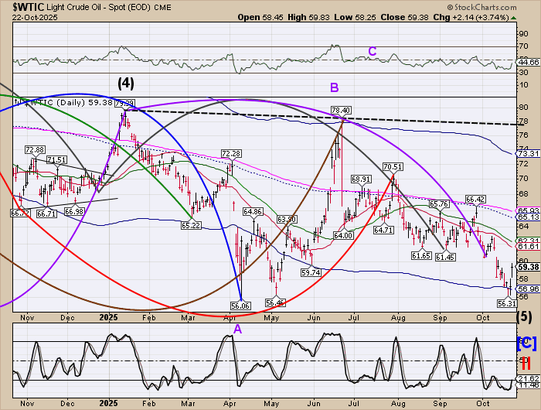Image resolution: width=541 pixels, height=410 pixels.
Task: Click the 66.42 price annotation
Action: pos(475,200)
